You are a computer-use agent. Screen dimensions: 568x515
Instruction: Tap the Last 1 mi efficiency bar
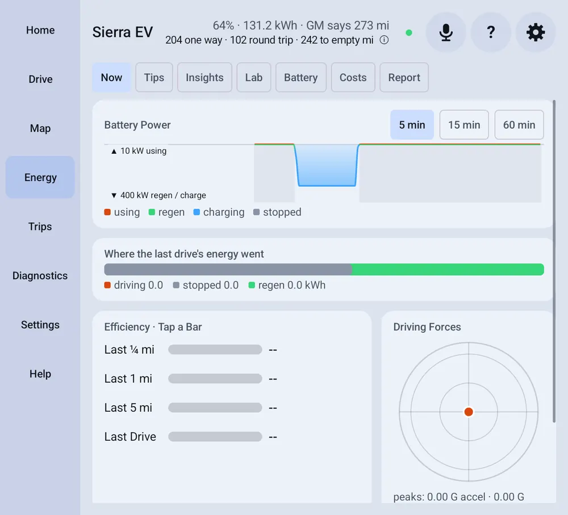(x=215, y=379)
